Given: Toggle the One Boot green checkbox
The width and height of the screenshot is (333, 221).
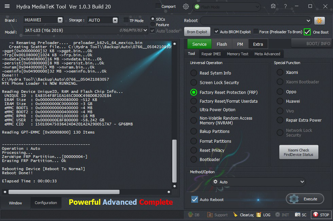Looking at the screenshot, I should (307, 32).
